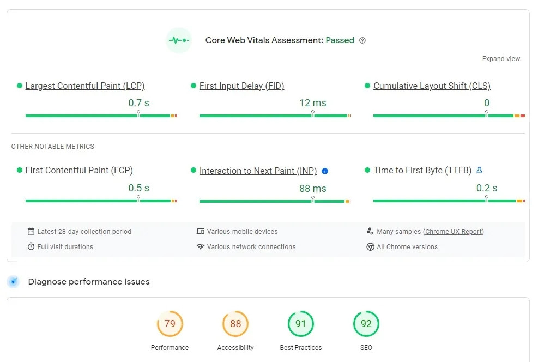The width and height of the screenshot is (538, 362).
Task: Open Cumulative Layout Shift (CLS) link
Action: (432, 86)
